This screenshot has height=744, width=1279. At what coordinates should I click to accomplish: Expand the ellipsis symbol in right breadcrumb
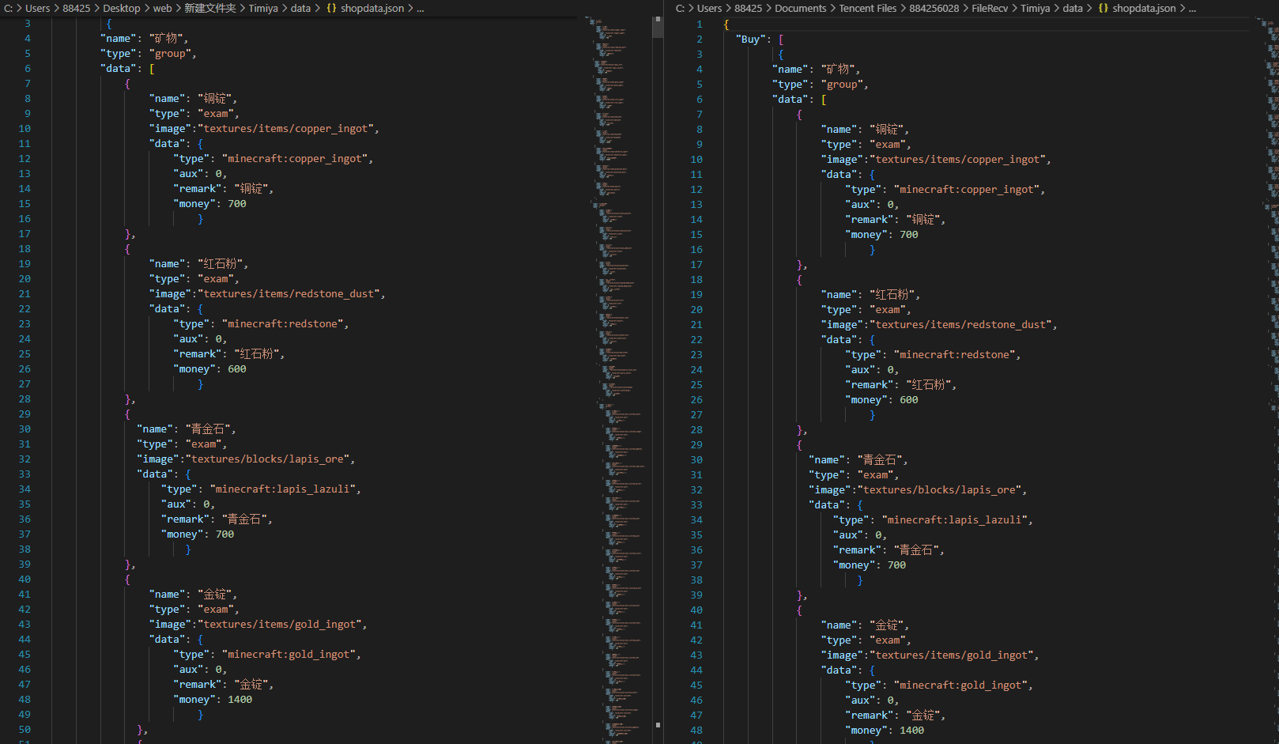coord(1192,8)
